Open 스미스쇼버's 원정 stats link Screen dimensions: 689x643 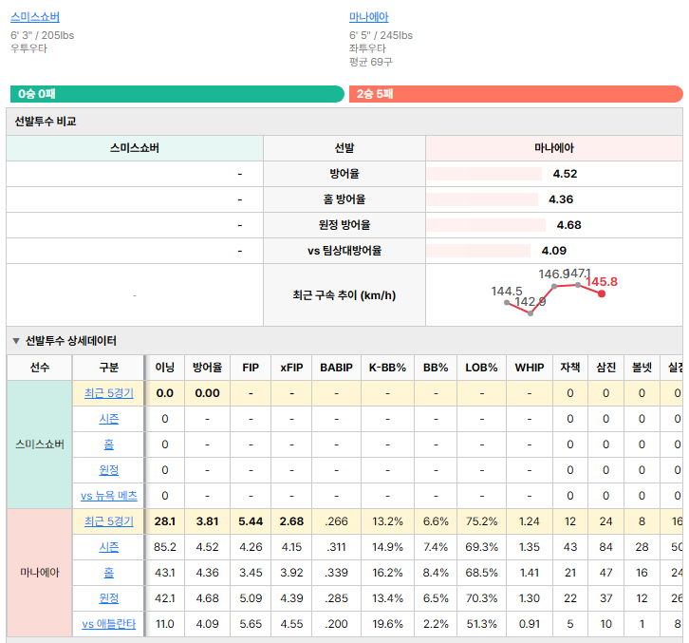click(108, 470)
